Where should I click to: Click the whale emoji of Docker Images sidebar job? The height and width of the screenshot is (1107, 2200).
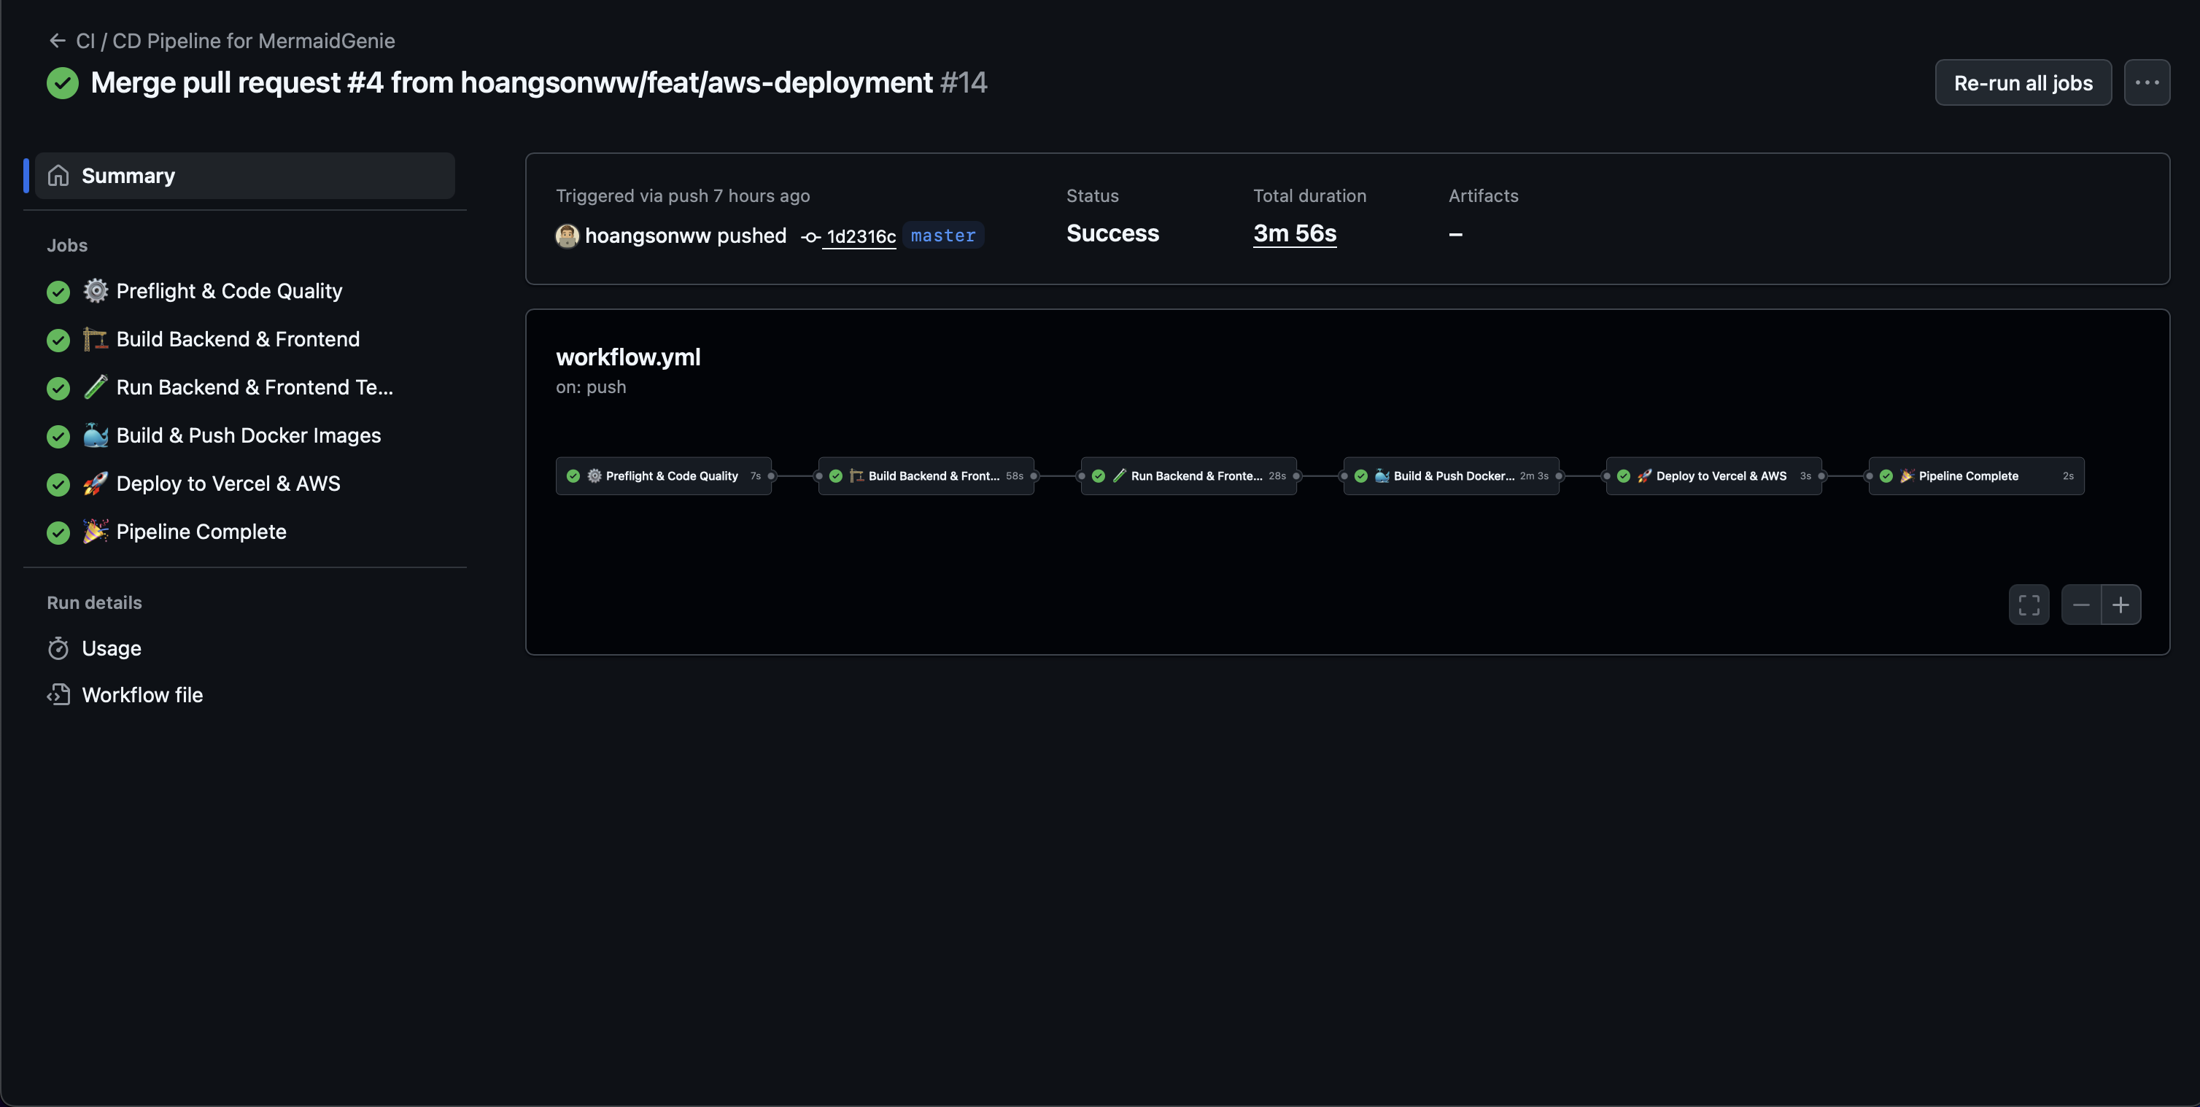(96, 435)
